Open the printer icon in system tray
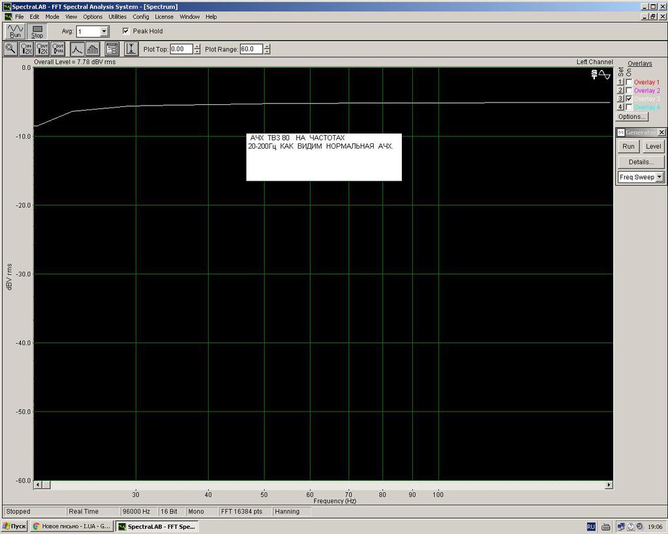 (606, 527)
